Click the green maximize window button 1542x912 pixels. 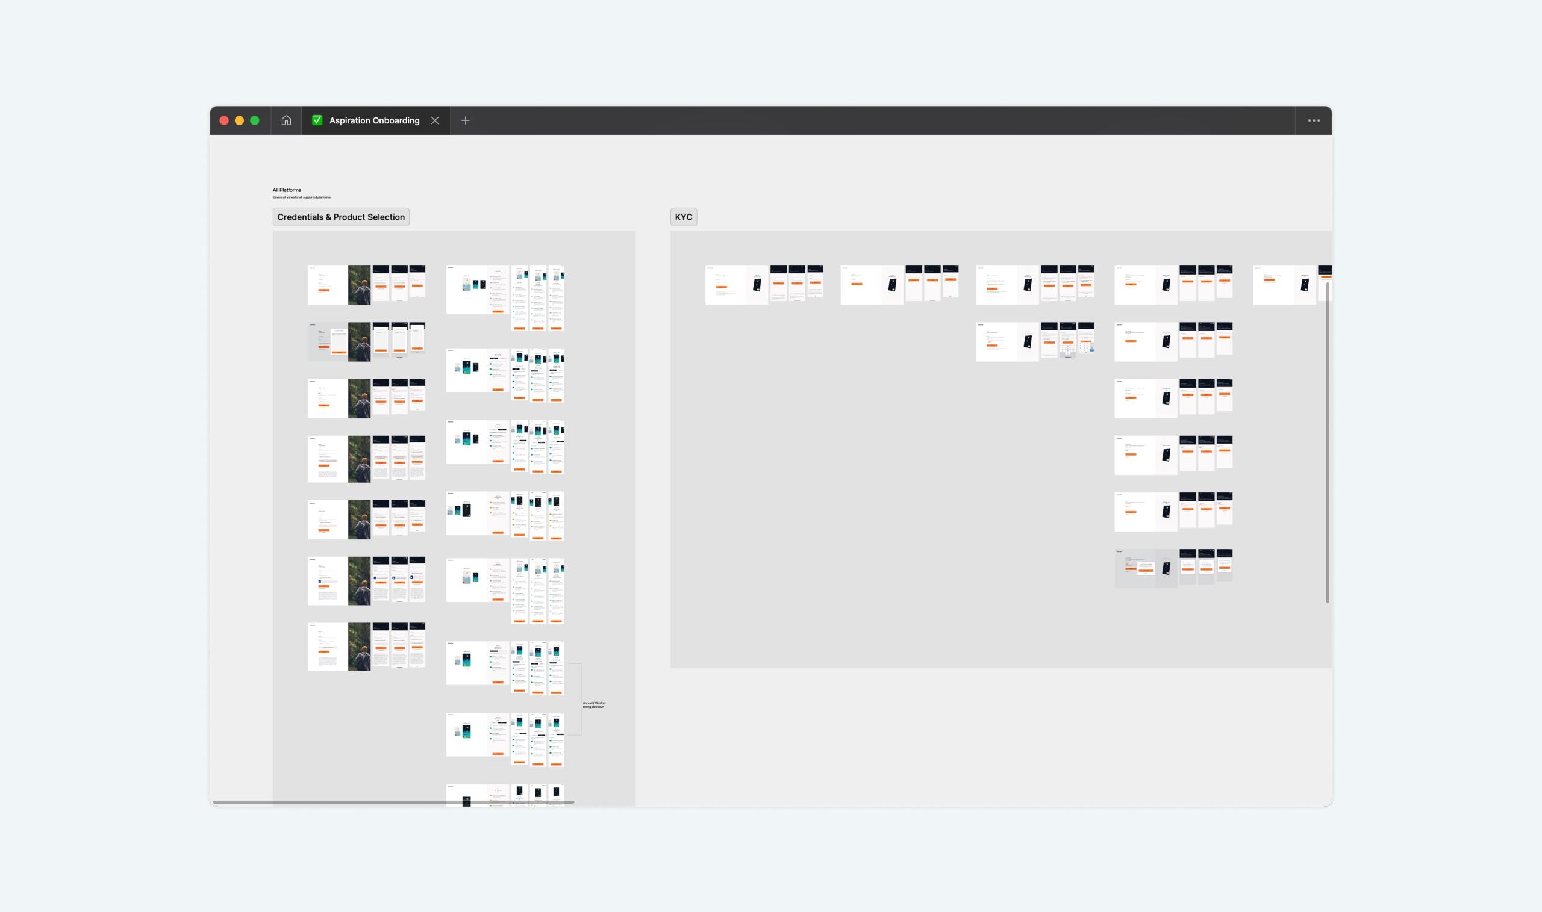[255, 120]
